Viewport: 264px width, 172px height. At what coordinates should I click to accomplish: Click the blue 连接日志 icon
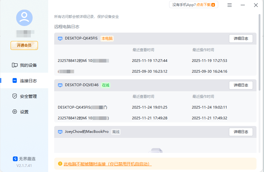pyautogui.click(x=15, y=80)
